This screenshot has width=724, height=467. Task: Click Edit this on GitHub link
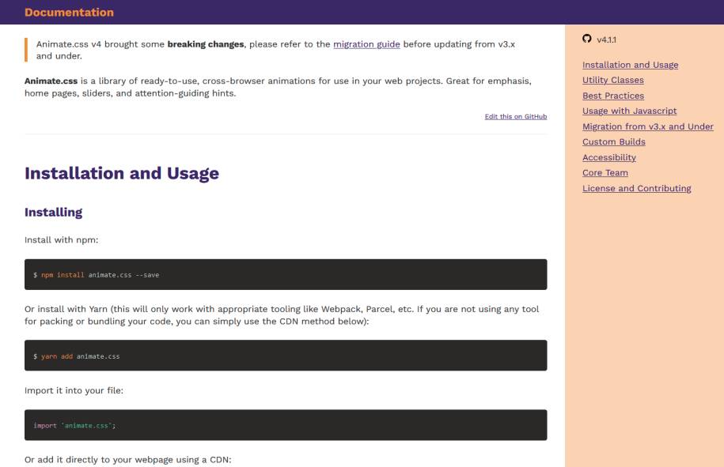pos(516,117)
